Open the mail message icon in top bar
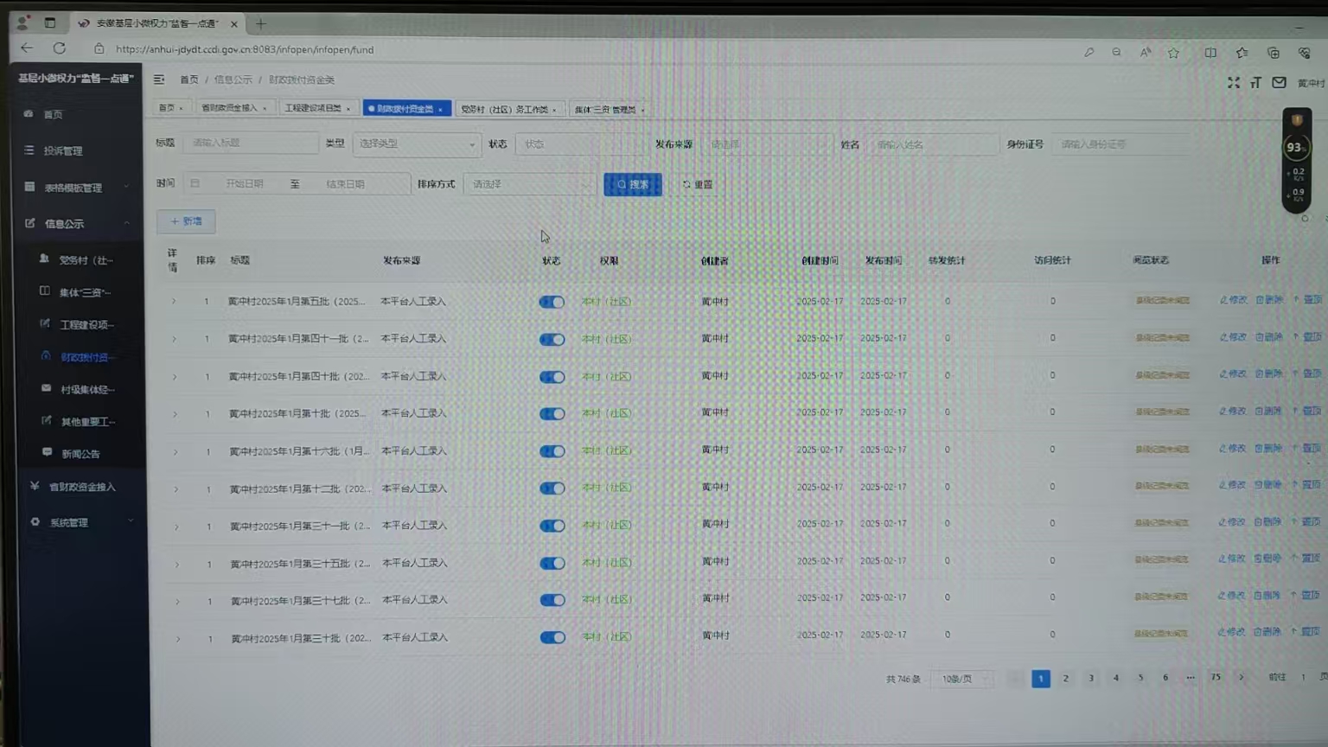The height and width of the screenshot is (747, 1328). pyautogui.click(x=1279, y=82)
